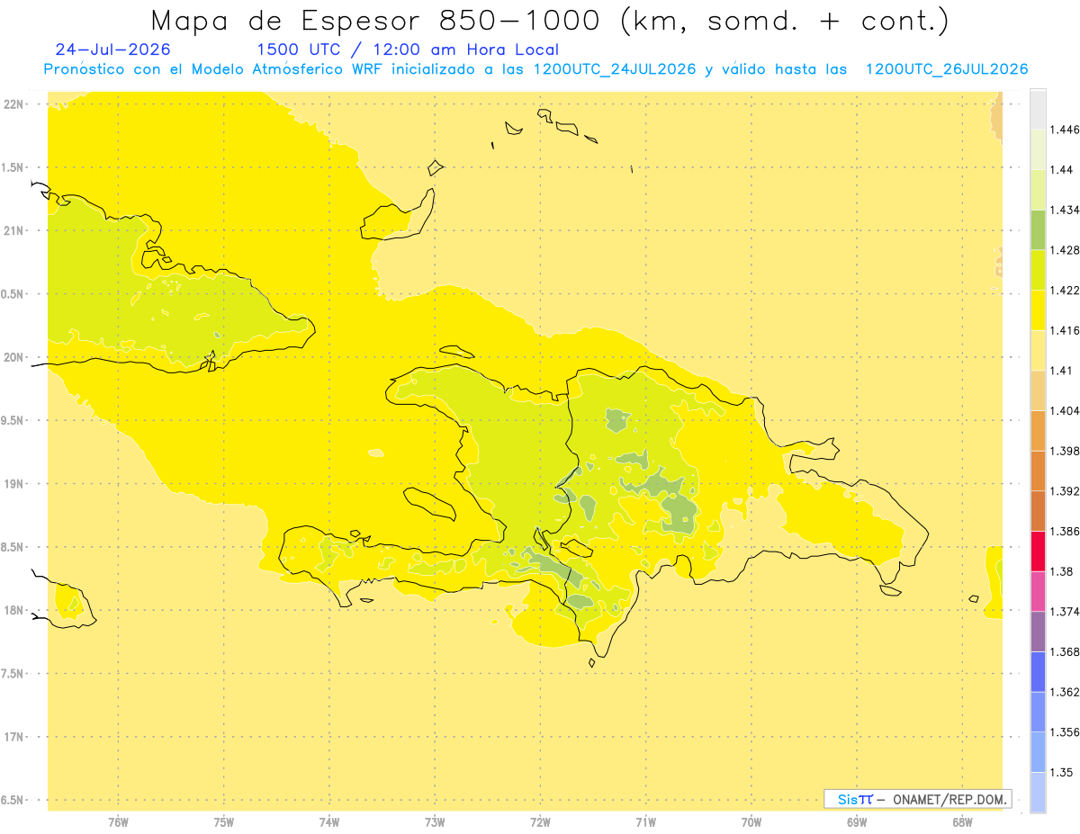Select the pink legend swatch between 1.374 and 1.38
Image resolution: width=1080 pixels, height=834 pixels.
[1038, 591]
